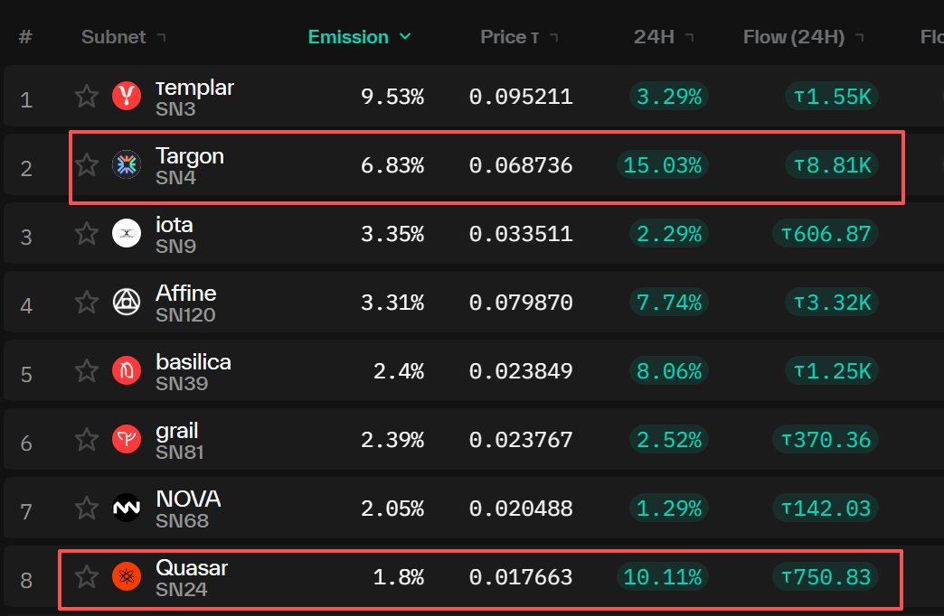Click NOVA emission value 2.05%

pyautogui.click(x=392, y=509)
